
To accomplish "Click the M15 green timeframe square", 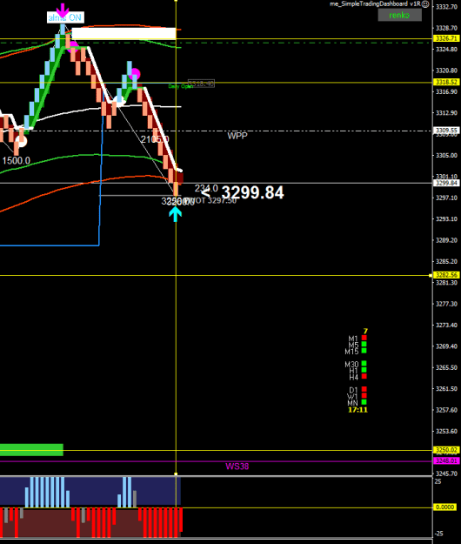I will 364,351.
